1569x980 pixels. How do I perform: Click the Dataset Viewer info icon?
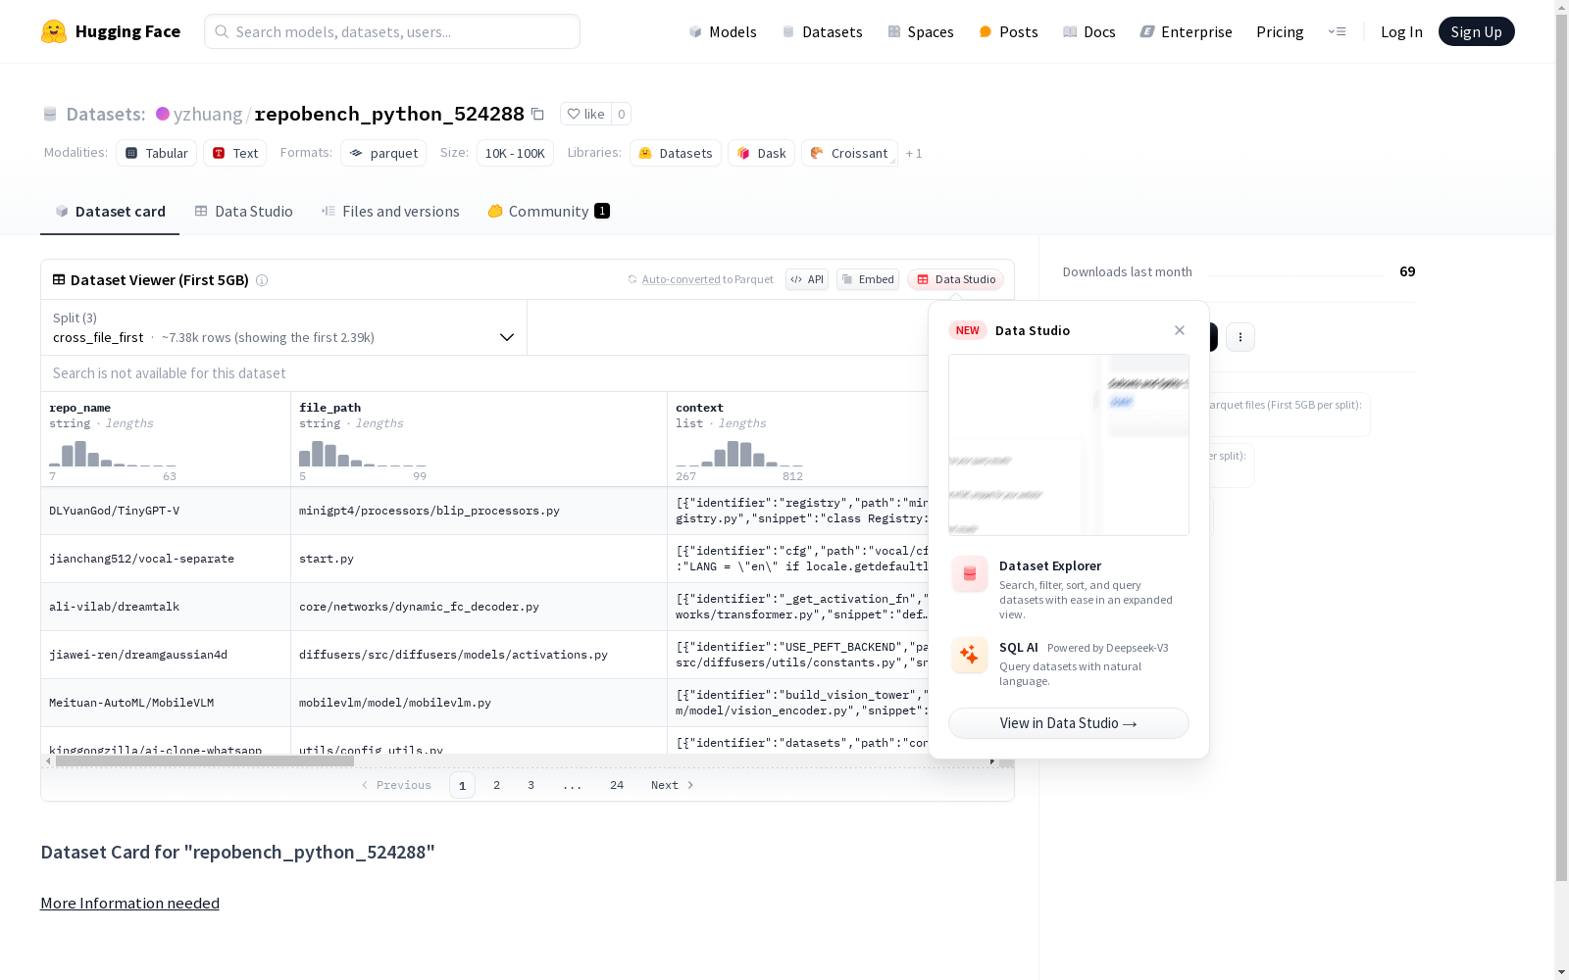262,280
